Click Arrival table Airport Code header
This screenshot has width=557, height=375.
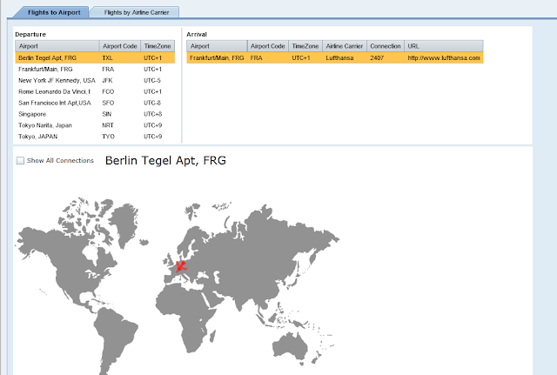(268, 46)
